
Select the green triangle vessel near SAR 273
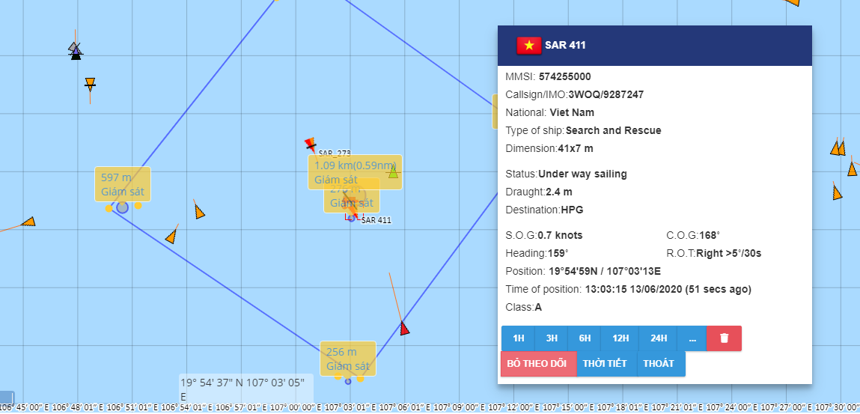(x=393, y=172)
